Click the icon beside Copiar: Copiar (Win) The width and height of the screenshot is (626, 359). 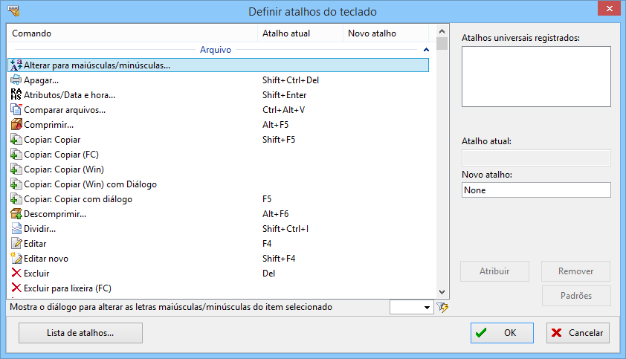[16, 169]
